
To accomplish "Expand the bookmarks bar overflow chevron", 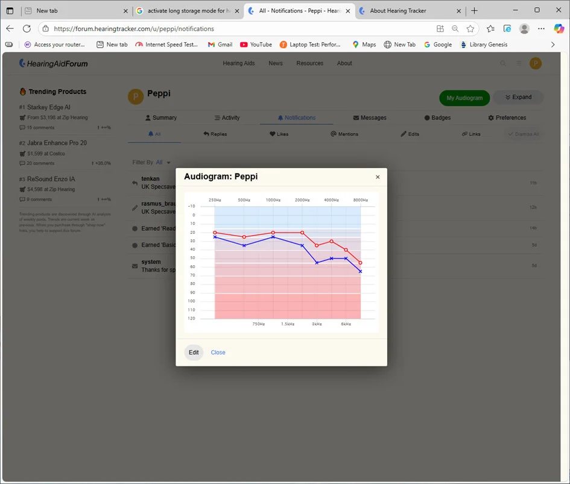I will (553, 45).
